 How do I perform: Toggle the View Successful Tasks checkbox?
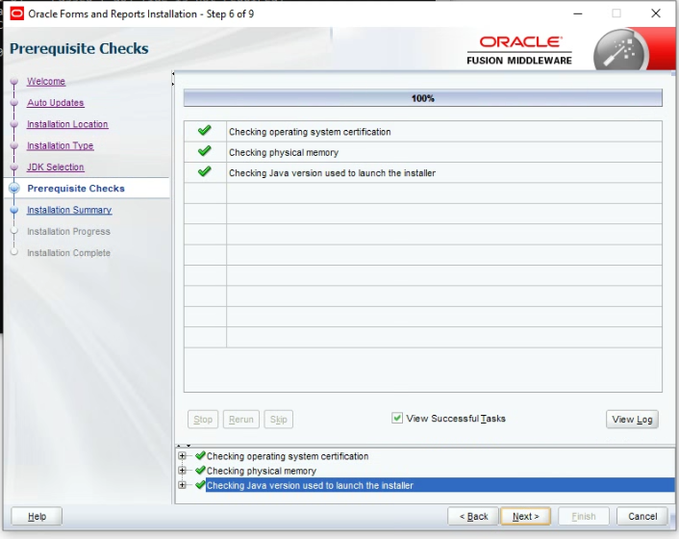396,418
